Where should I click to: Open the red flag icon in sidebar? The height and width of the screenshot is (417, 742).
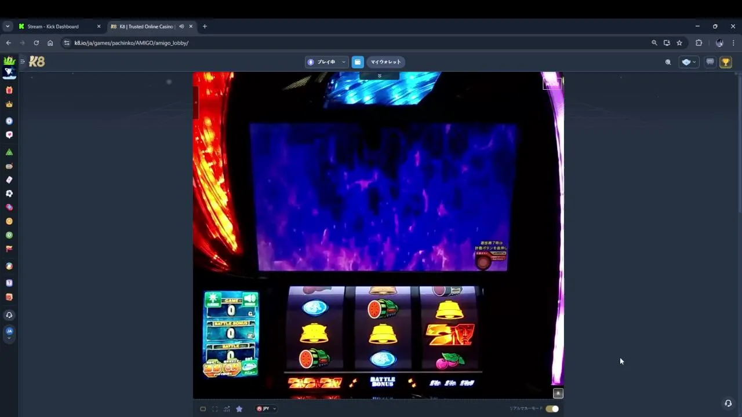9,249
